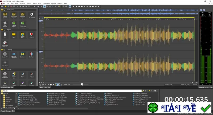
Task: Click Extract Audio from CD icon
Action: (5, 44)
